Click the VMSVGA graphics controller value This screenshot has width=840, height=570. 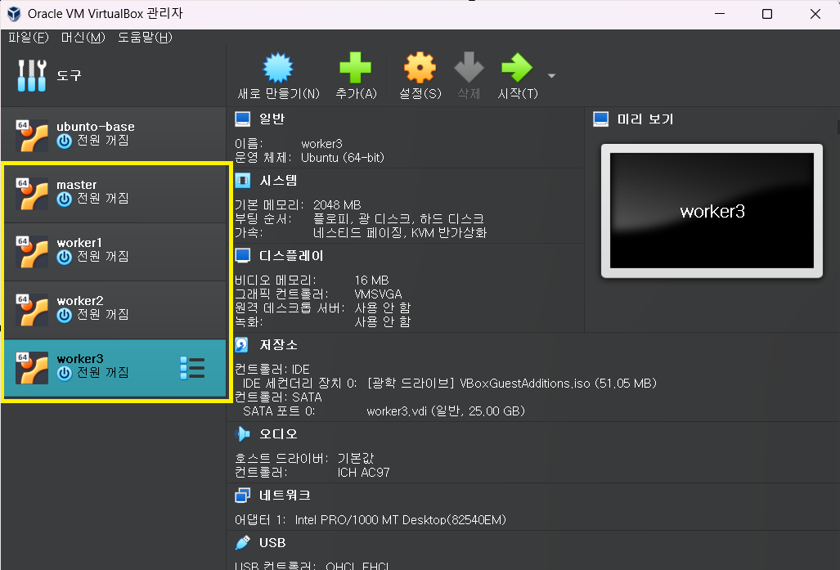pyautogui.click(x=378, y=294)
